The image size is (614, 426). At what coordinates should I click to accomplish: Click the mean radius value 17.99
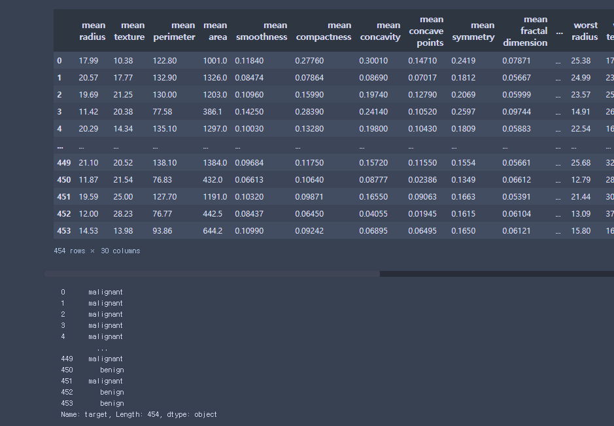pyautogui.click(x=88, y=61)
